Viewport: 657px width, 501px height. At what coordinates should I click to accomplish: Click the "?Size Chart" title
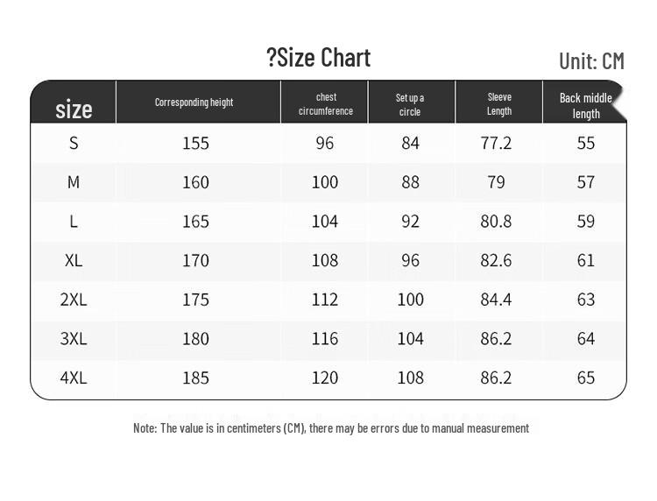point(319,58)
